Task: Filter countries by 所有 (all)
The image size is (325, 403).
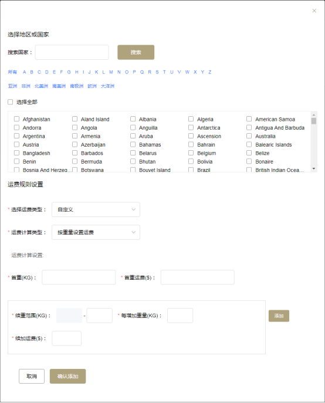Action: tap(12, 72)
